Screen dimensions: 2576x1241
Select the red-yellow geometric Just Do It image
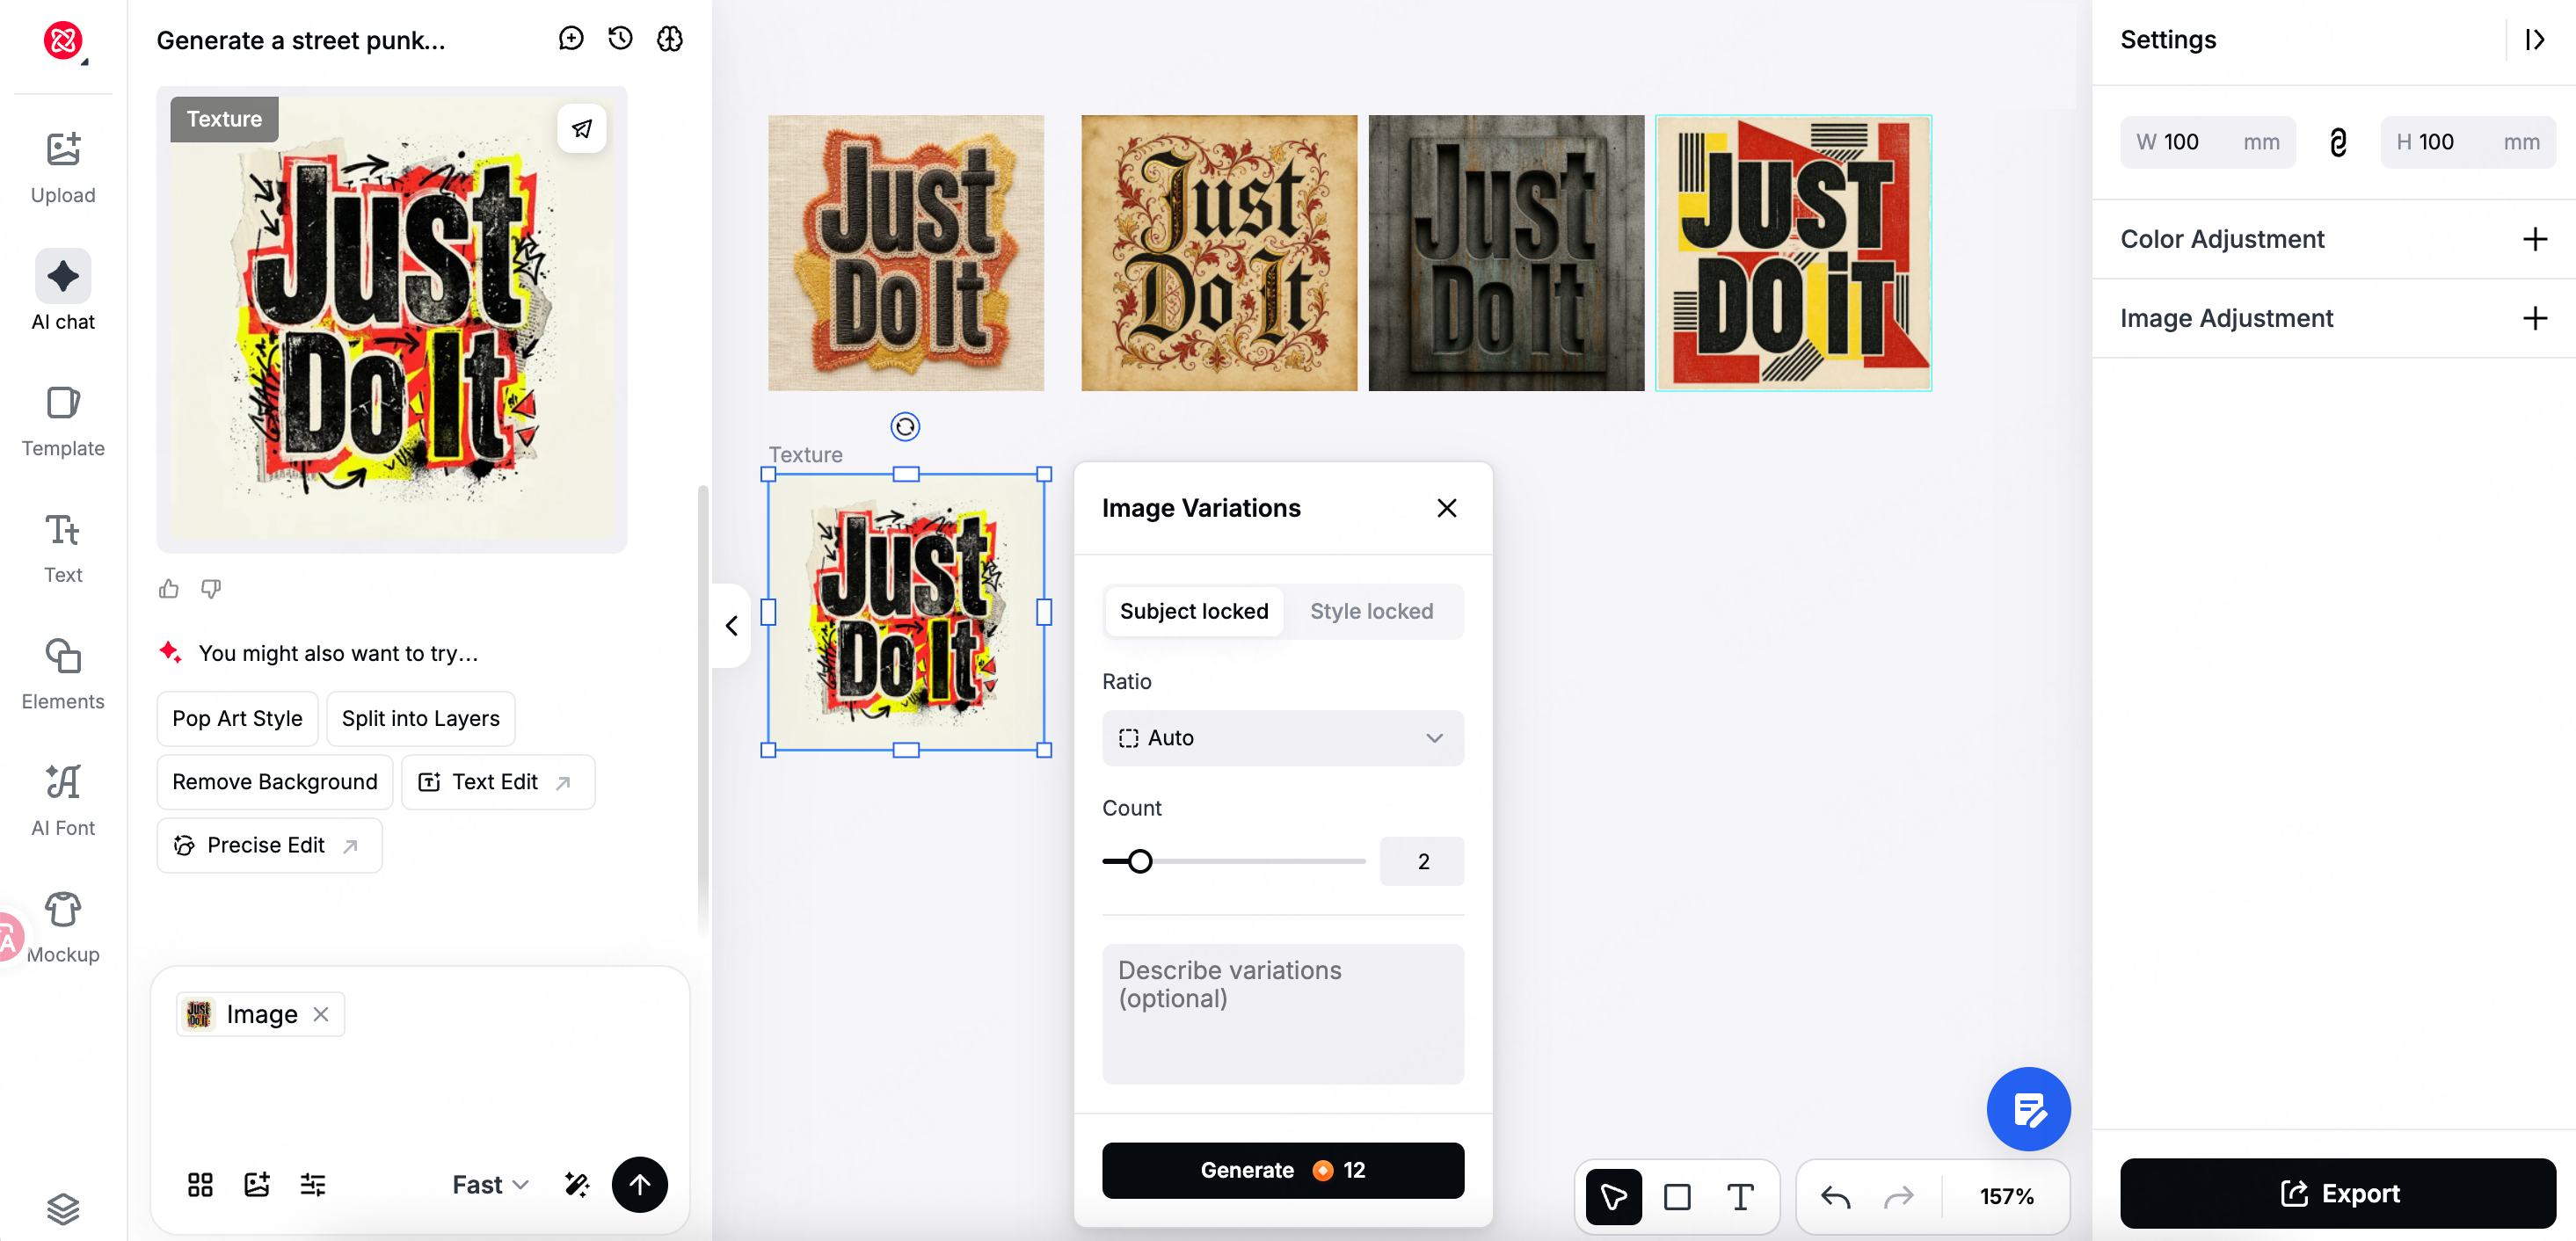pos(1793,253)
